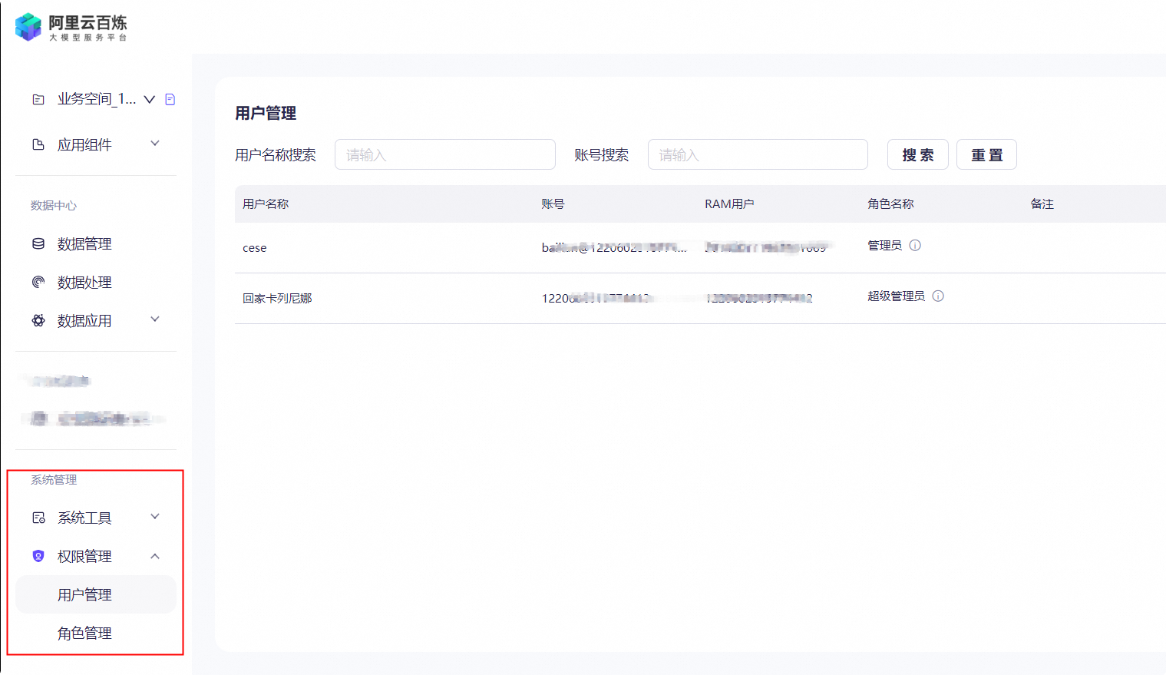Screen dimensions: 1166x675
Task: Click info icon next to 超级管理员
Action: [x=938, y=296]
